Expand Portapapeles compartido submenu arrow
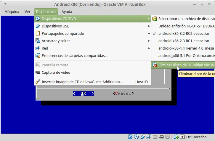This screenshot has width=215, height=141. point(149,33)
